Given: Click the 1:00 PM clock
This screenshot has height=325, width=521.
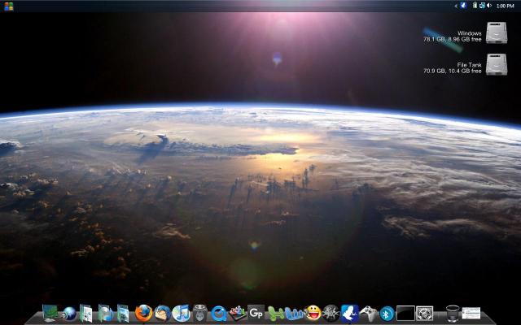Looking at the screenshot, I should pos(505,6).
